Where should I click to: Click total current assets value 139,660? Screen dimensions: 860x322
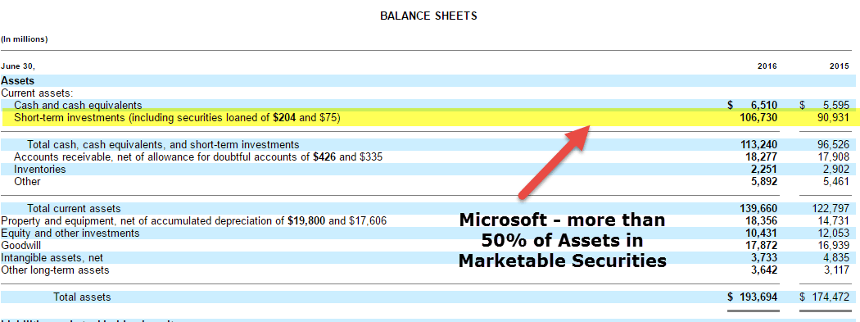758,209
